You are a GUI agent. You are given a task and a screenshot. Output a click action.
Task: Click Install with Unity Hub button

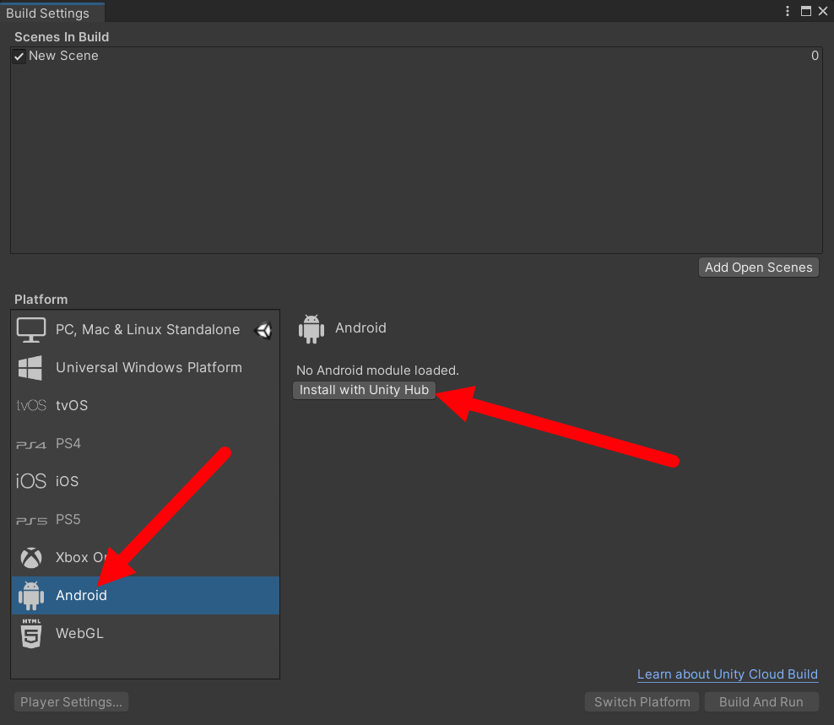[365, 391]
